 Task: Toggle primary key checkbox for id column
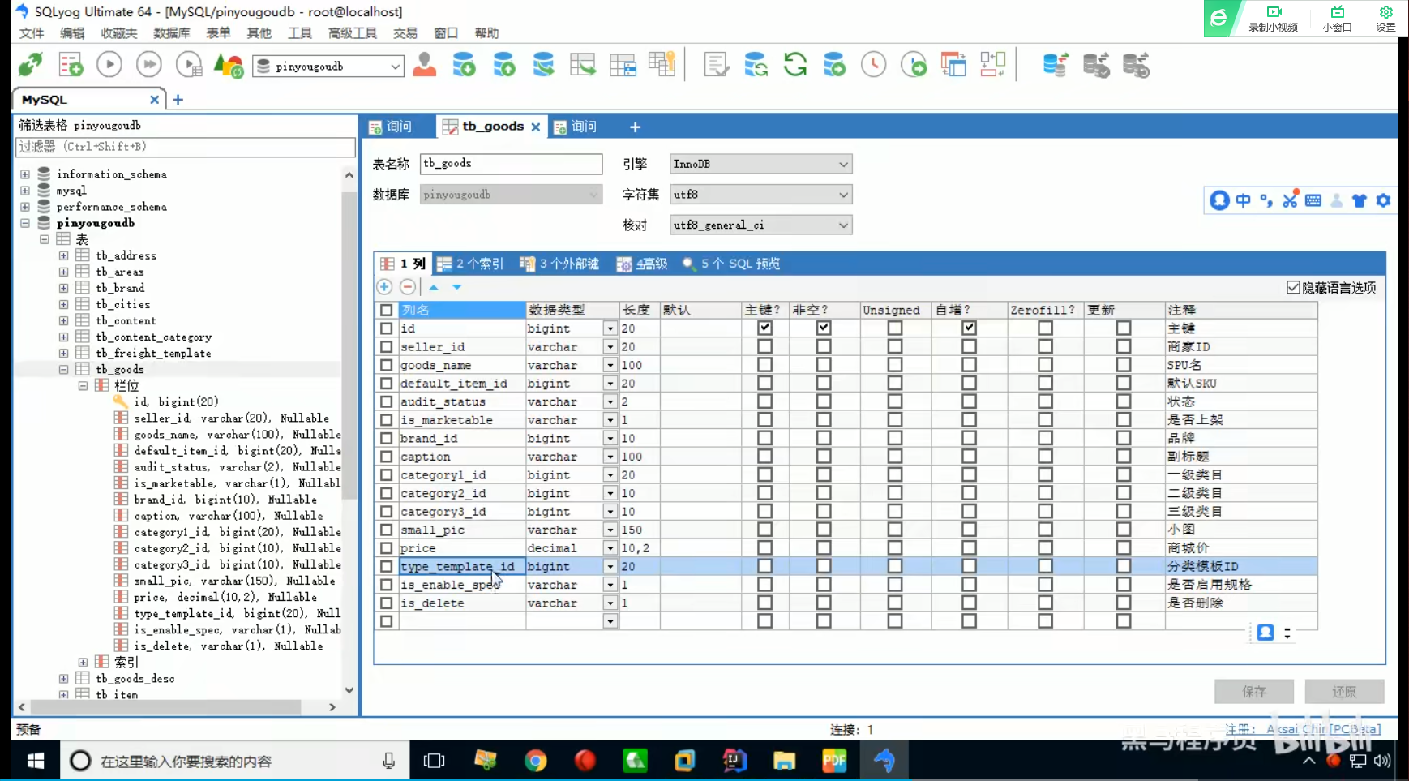click(x=764, y=328)
